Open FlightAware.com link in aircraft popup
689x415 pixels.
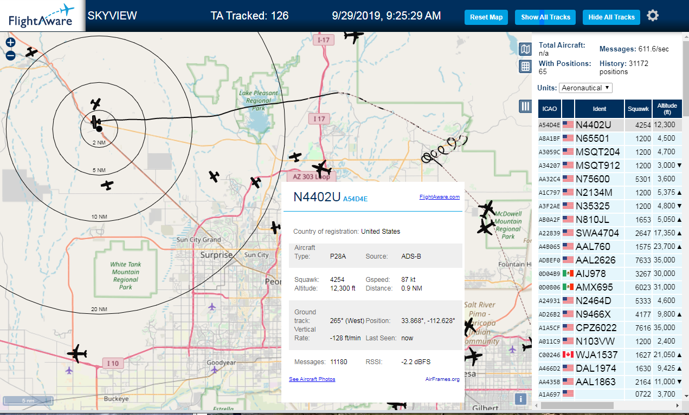439,197
